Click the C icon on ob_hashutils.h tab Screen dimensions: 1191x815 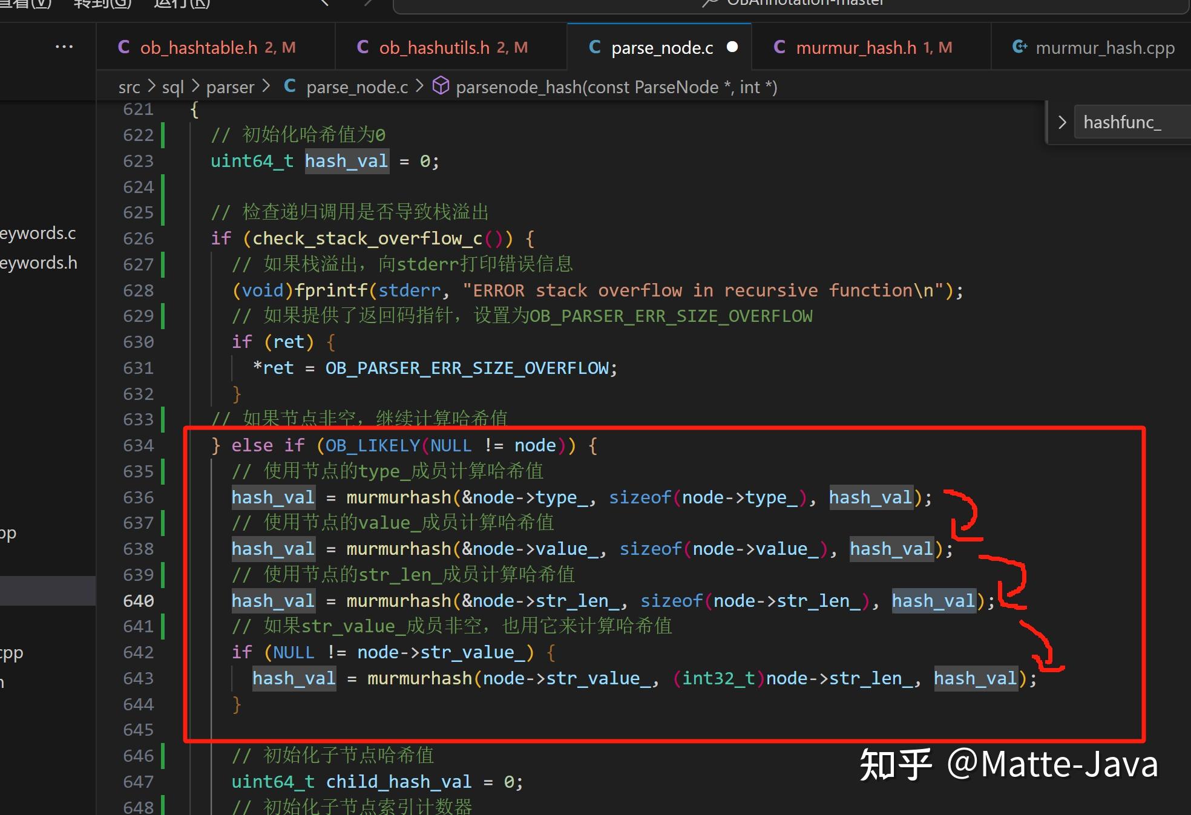click(x=363, y=47)
